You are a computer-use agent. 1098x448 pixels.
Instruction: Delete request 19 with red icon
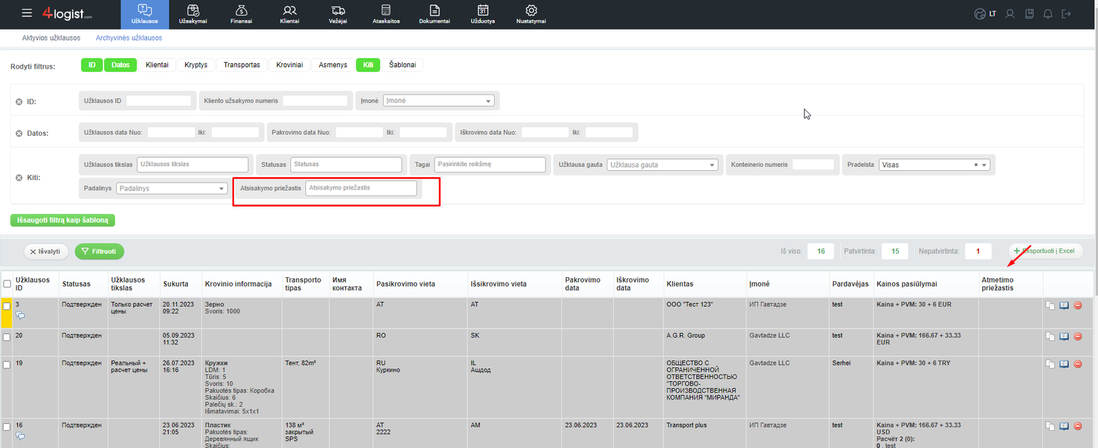click(1078, 364)
